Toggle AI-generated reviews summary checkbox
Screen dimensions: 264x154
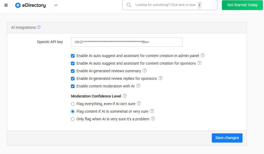pos(73,71)
